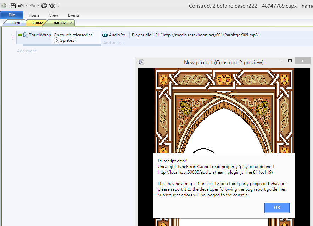The image size is (313, 226).
Task: Click the Construct 2 gear application icon
Action: [x=4, y=6]
